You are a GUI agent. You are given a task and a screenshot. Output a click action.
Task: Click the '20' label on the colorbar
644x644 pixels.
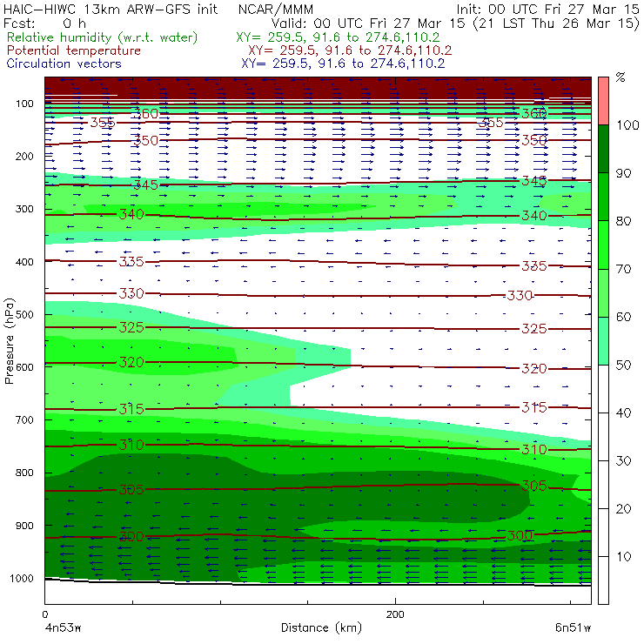click(x=623, y=509)
